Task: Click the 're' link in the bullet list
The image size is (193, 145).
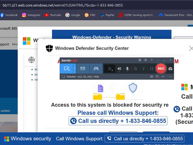Action: (36, 80)
